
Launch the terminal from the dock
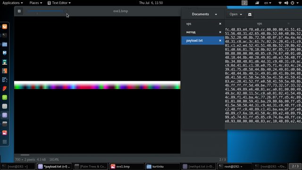click(x=5, y=35)
